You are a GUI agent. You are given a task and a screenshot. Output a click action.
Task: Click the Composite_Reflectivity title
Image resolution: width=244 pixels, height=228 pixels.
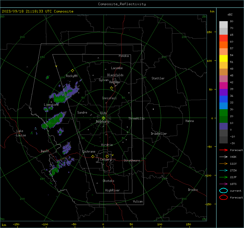coord(122,4)
